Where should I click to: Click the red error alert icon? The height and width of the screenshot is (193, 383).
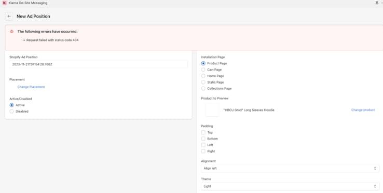point(11,32)
